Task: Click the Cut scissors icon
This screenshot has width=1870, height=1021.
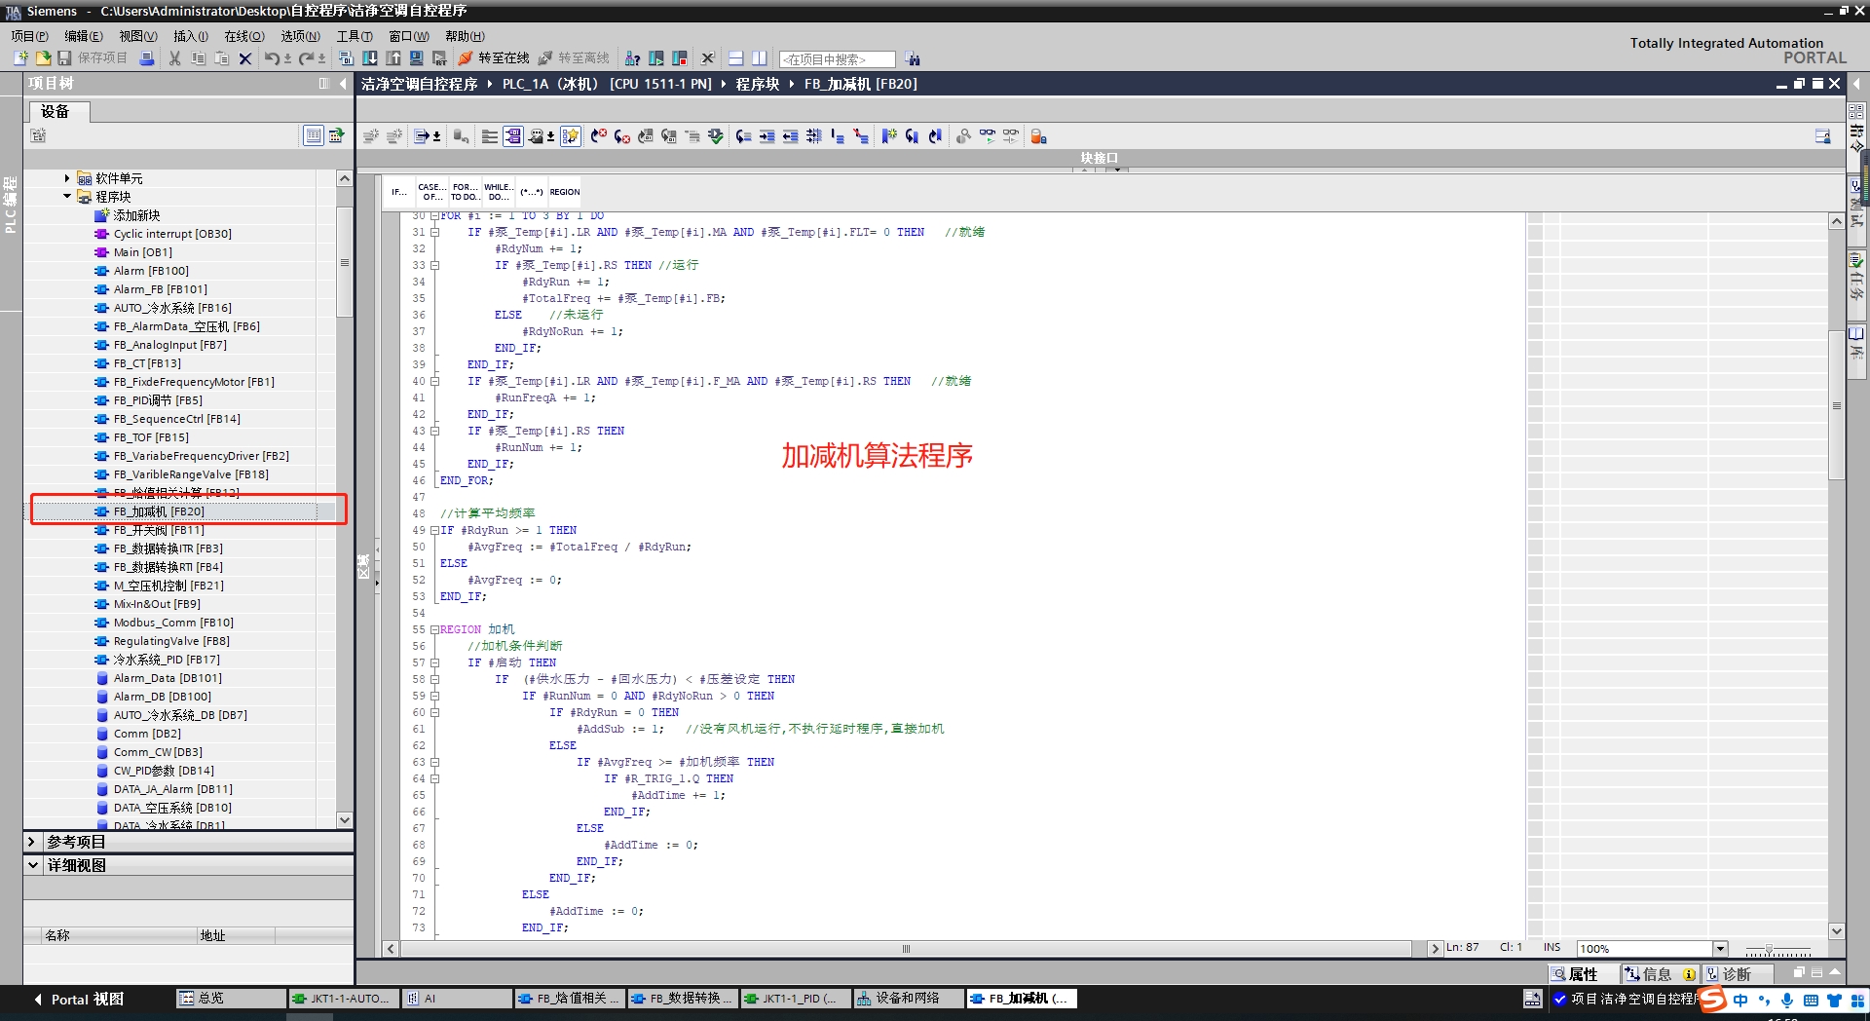Action: tap(175, 58)
